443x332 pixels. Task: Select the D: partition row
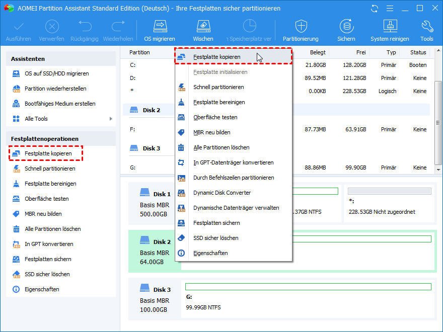click(276, 78)
